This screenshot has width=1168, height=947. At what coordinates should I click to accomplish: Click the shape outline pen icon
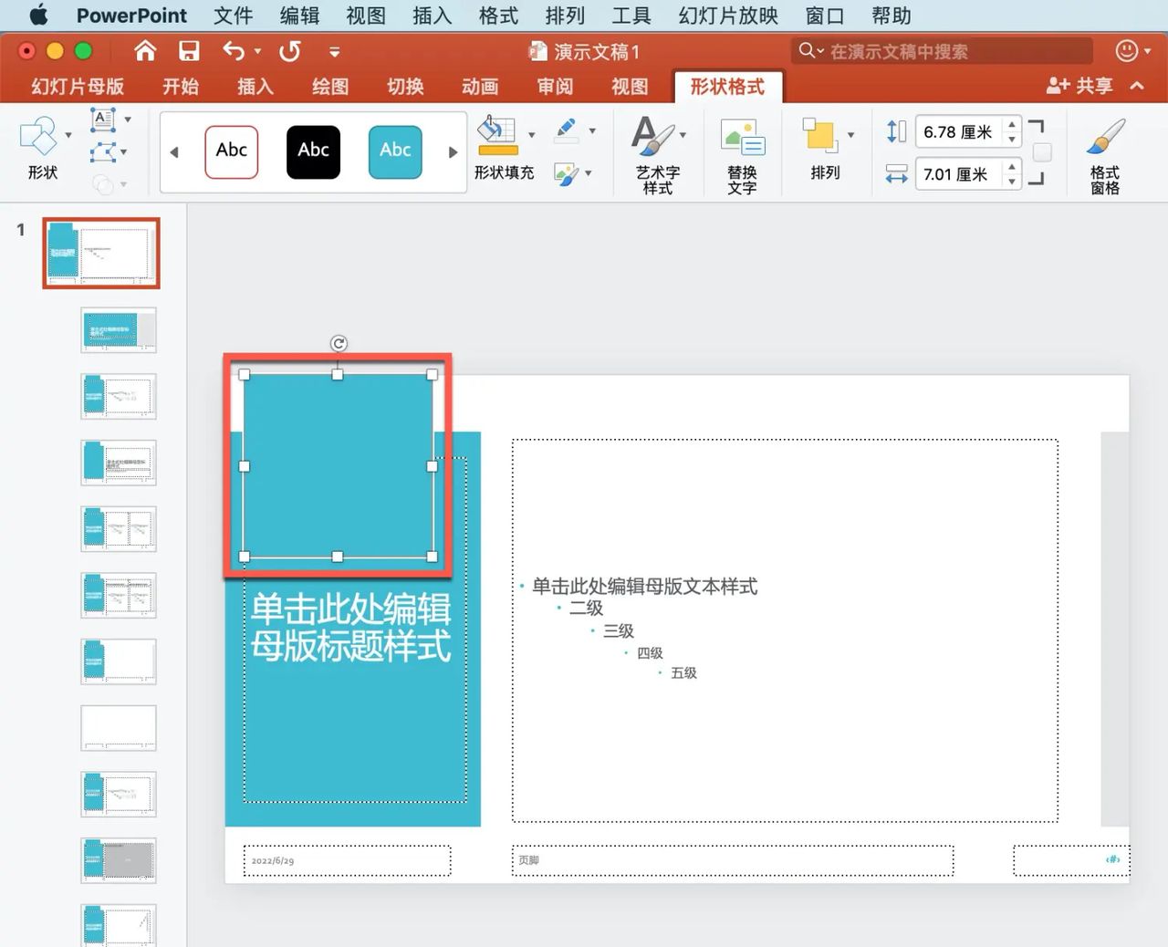[x=566, y=128]
